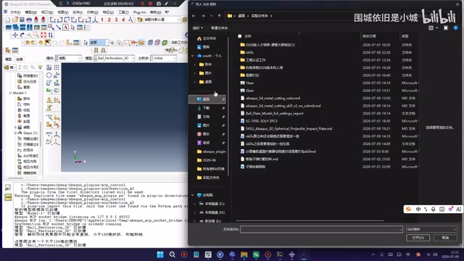Open the file type filter dropdown in dialog
The image size is (464, 261).
pos(431,229)
